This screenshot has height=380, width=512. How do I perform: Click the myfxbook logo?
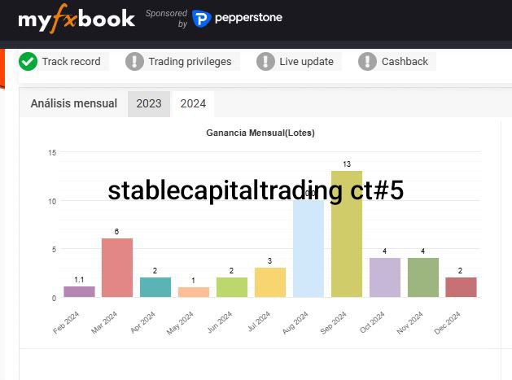click(x=77, y=19)
